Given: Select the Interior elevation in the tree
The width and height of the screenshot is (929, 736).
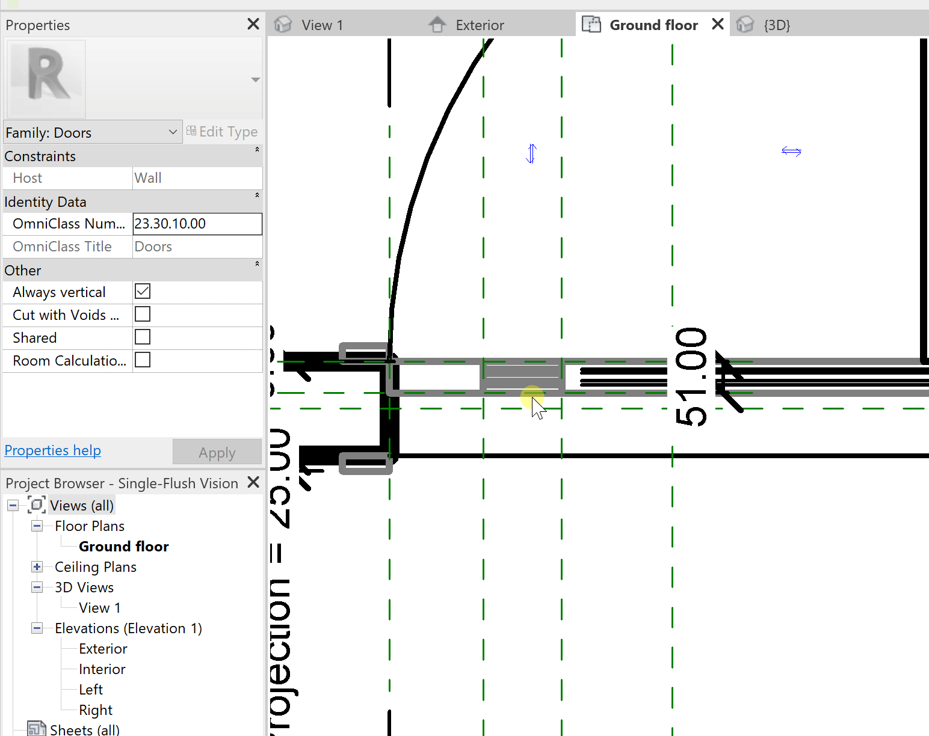Looking at the screenshot, I should (x=102, y=669).
